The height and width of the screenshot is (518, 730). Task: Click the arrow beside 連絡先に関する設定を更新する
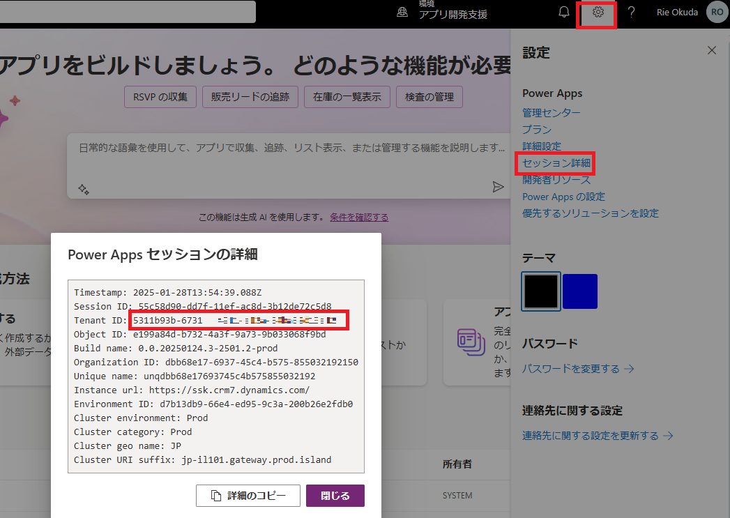pyautogui.click(x=669, y=436)
